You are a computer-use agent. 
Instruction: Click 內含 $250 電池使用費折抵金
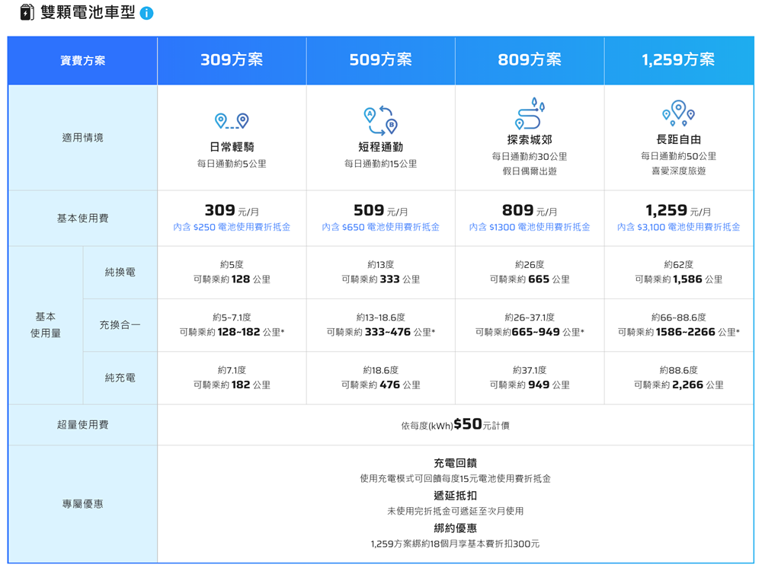coord(232,227)
